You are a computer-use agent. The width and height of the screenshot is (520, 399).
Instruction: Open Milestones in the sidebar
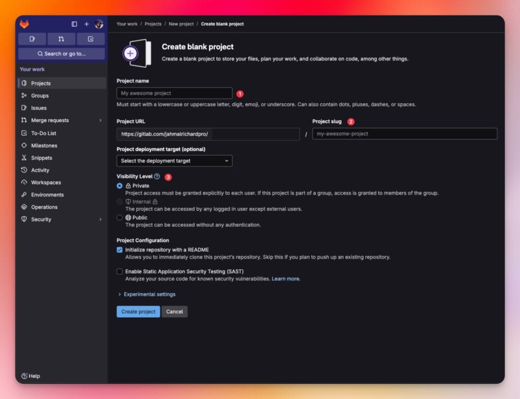click(62, 146)
